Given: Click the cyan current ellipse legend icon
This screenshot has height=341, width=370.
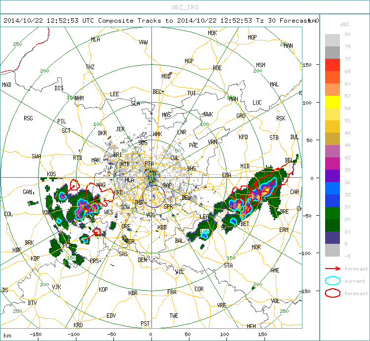Looking at the screenshot, I should pyautogui.click(x=333, y=281).
